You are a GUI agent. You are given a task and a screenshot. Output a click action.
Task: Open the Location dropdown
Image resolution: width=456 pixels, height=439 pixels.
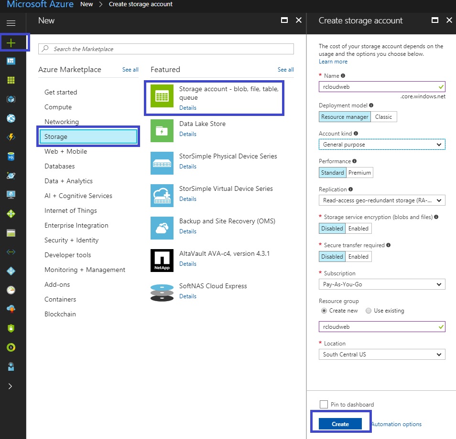pos(381,355)
